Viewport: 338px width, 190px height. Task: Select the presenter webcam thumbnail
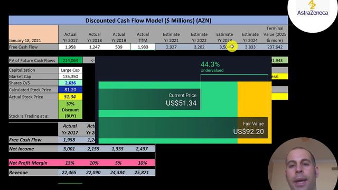point(303,164)
